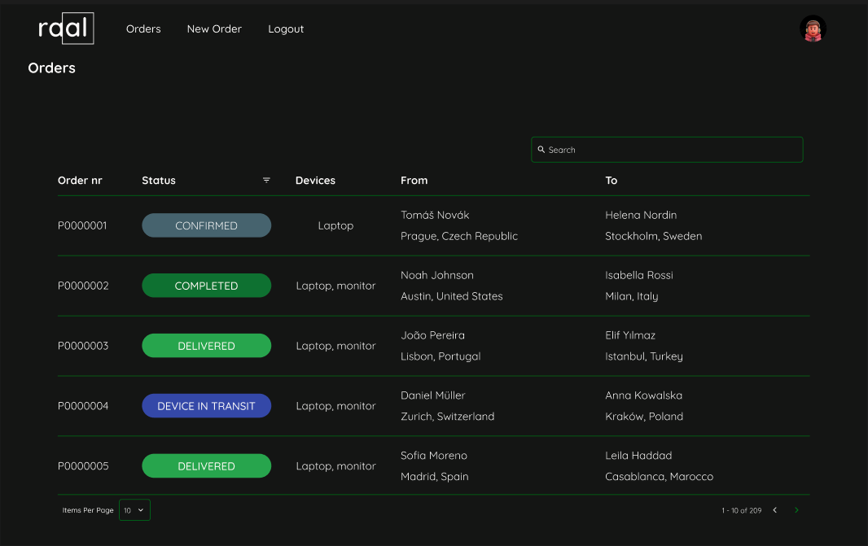Click the DELIVERED badge for order P0000005
This screenshot has width=868, height=546.
pyautogui.click(x=206, y=466)
